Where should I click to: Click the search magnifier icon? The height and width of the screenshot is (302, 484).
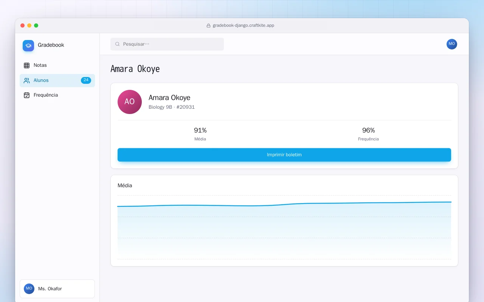coord(118,44)
